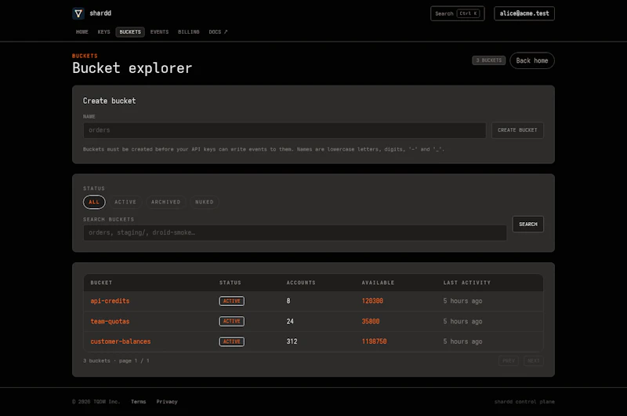The height and width of the screenshot is (416, 627).
Task: Click the STATUS column header
Action: pos(230,283)
